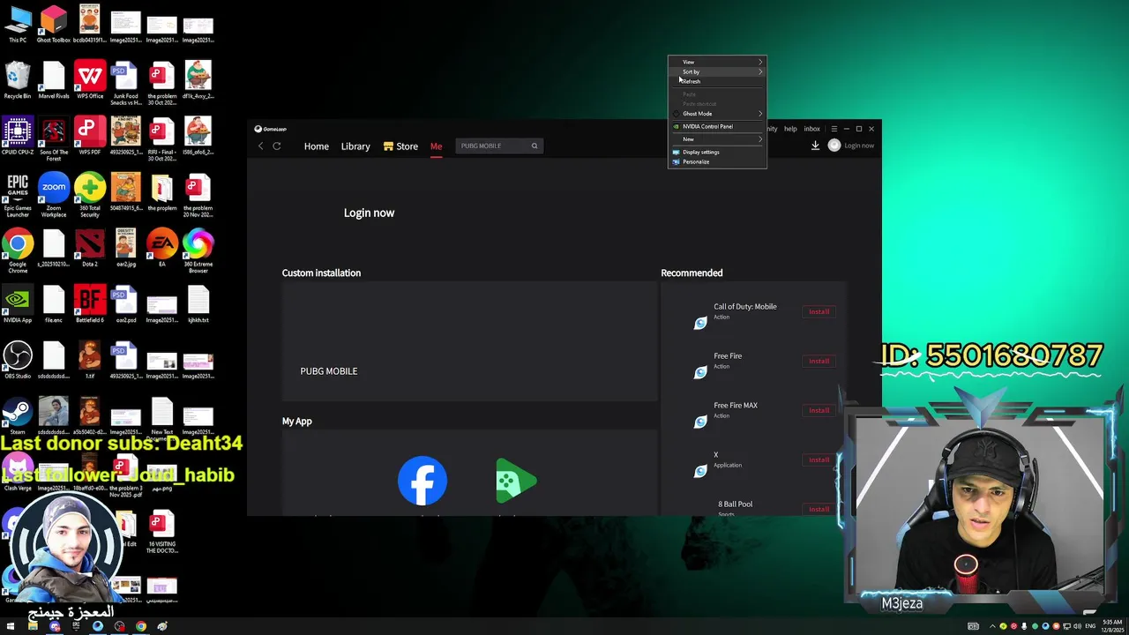Open File Explorer from the taskbar
This screenshot has width=1129, height=635.
[x=33, y=626]
